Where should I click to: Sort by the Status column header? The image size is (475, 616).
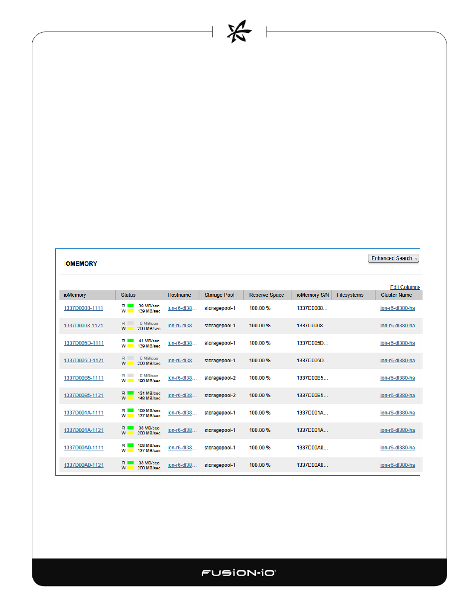click(x=128, y=295)
